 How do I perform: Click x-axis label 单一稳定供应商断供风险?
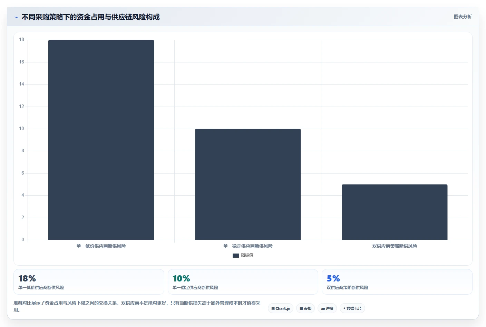[248, 246]
